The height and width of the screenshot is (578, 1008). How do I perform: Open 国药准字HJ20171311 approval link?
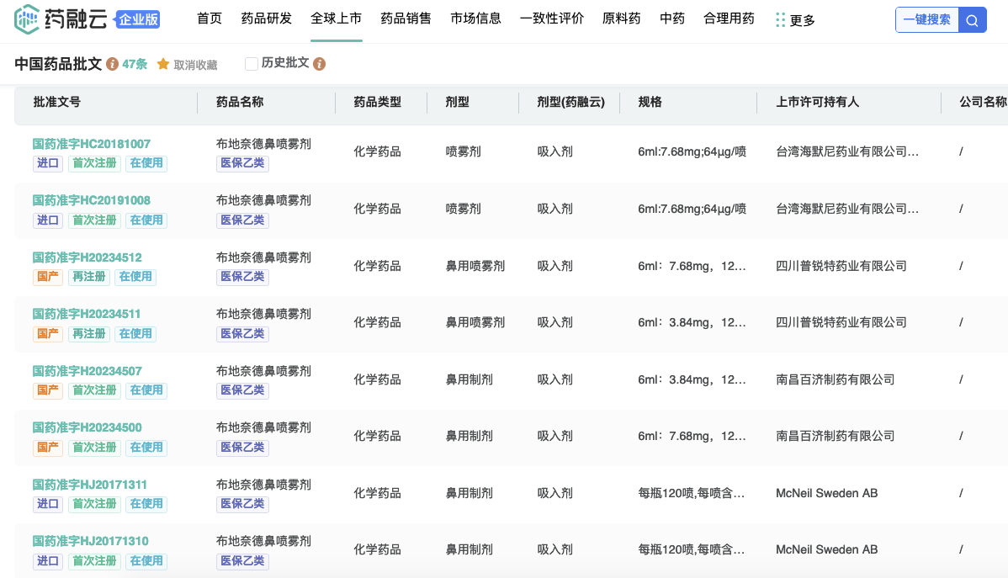[89, 485]
